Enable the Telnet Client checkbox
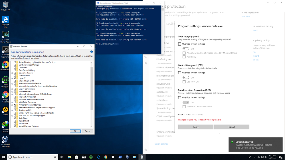Screen dimensions: 285x160 pos(15,121)
